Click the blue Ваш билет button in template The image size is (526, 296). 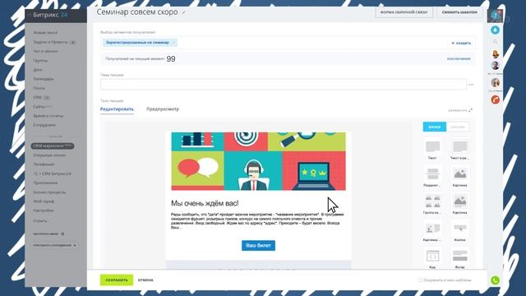(258, 245)
